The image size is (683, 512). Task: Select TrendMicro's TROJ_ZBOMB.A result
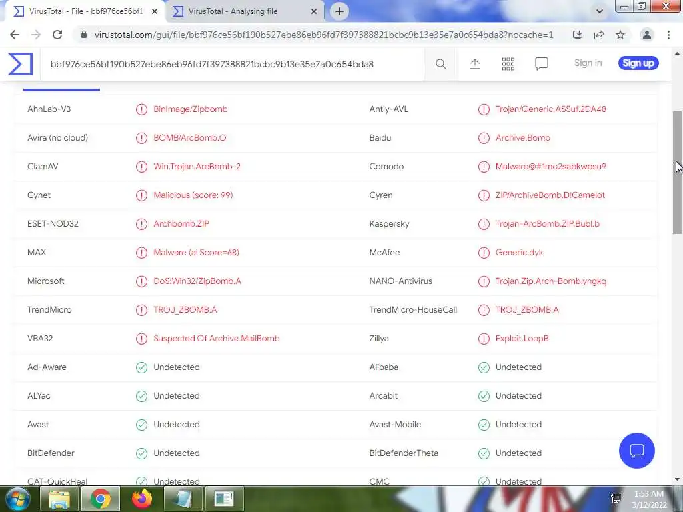pos(185,310)
